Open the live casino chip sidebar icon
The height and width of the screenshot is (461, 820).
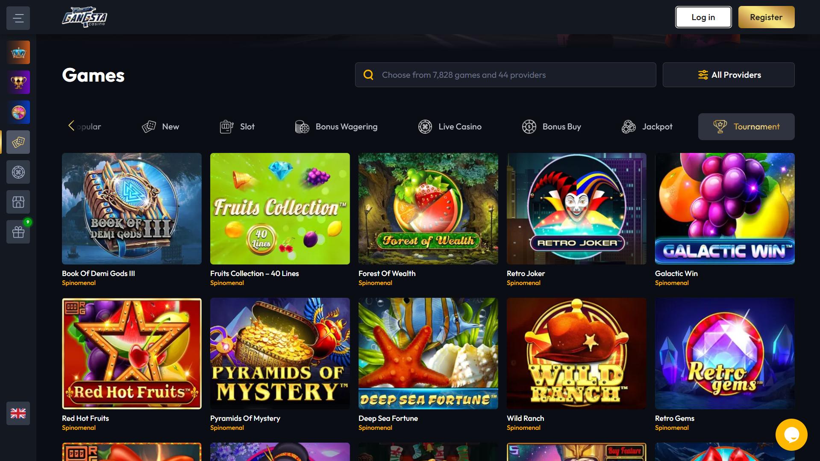(x=18, y=172)
